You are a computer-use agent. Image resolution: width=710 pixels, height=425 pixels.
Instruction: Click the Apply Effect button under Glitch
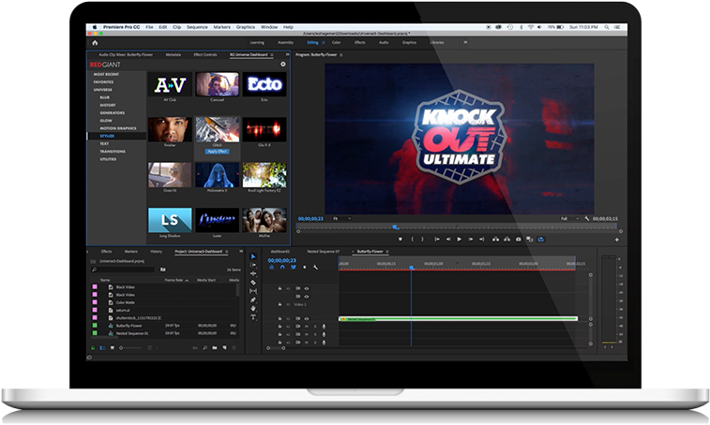[217, 150]
